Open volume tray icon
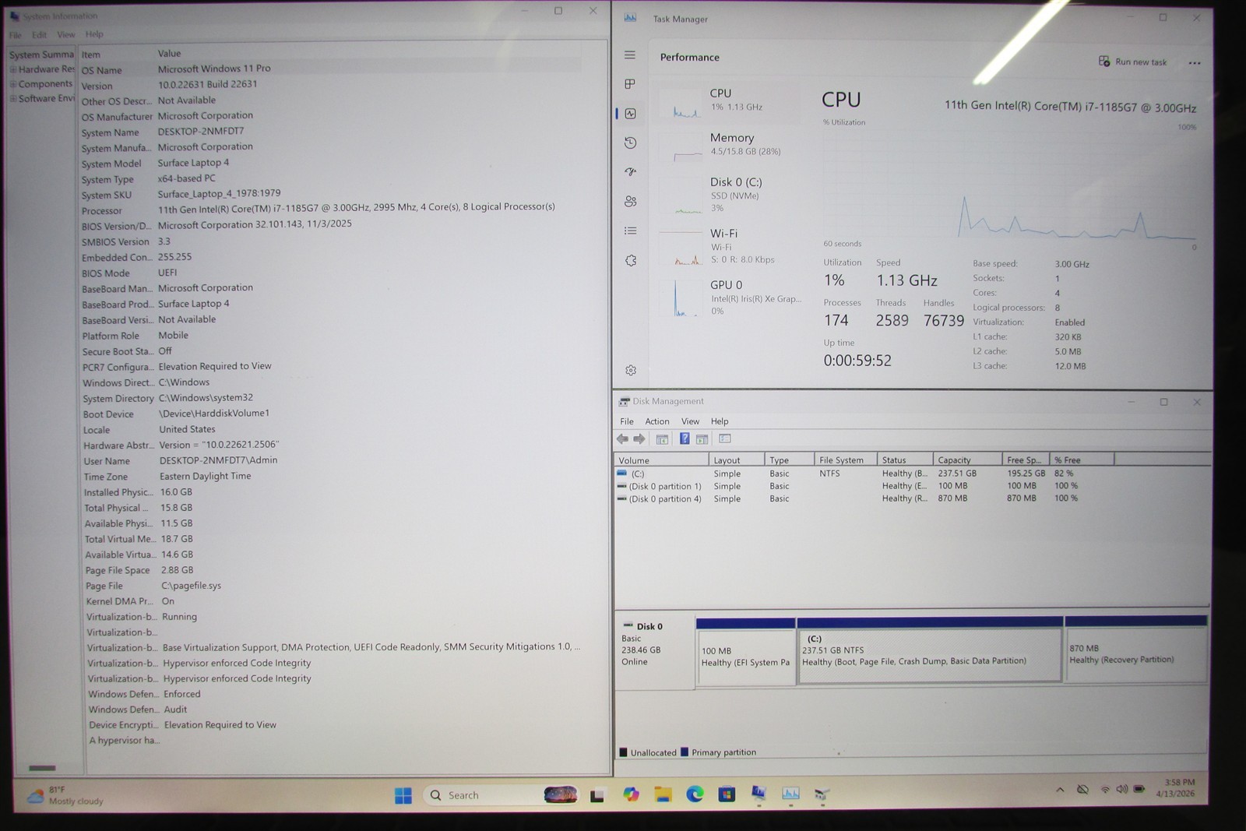This screenshot has width=1246, height=831. click(x=1122, y=790)
